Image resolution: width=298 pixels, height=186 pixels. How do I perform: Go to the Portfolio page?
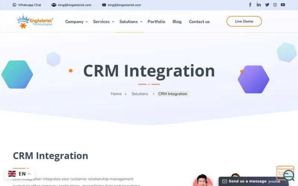pos(156,22)
